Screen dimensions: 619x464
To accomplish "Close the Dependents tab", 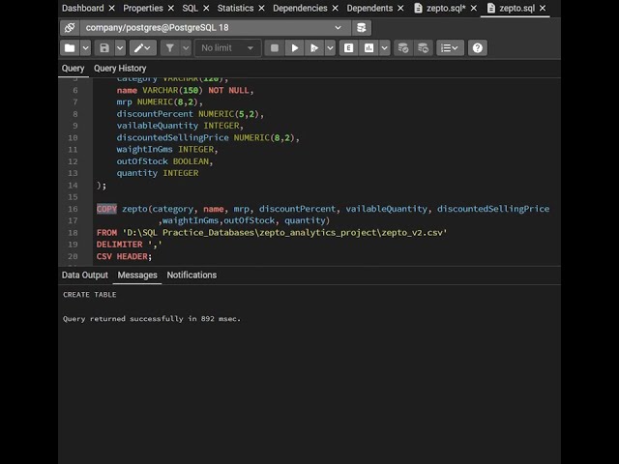I will tap(400, 9).
